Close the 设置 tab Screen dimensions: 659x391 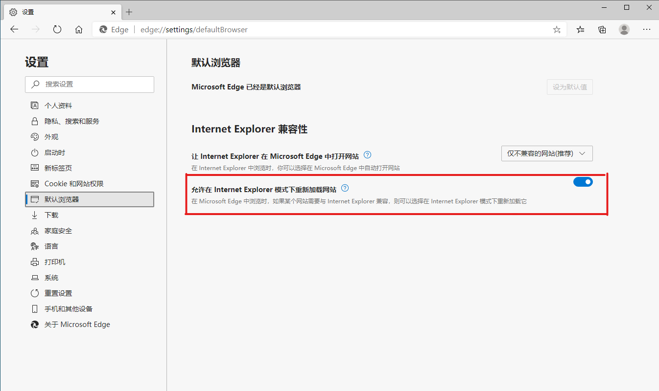tap(113, 12)
